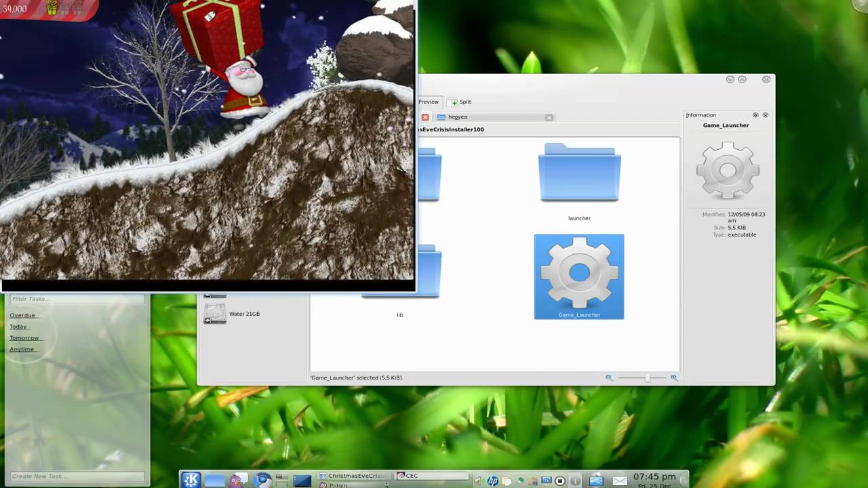868x488 pixels.
Task: Select the Game_Launcher executable file
Action: coord(579,277)
